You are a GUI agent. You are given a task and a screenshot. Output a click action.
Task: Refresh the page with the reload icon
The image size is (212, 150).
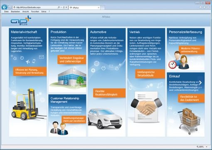coord(64,7)
